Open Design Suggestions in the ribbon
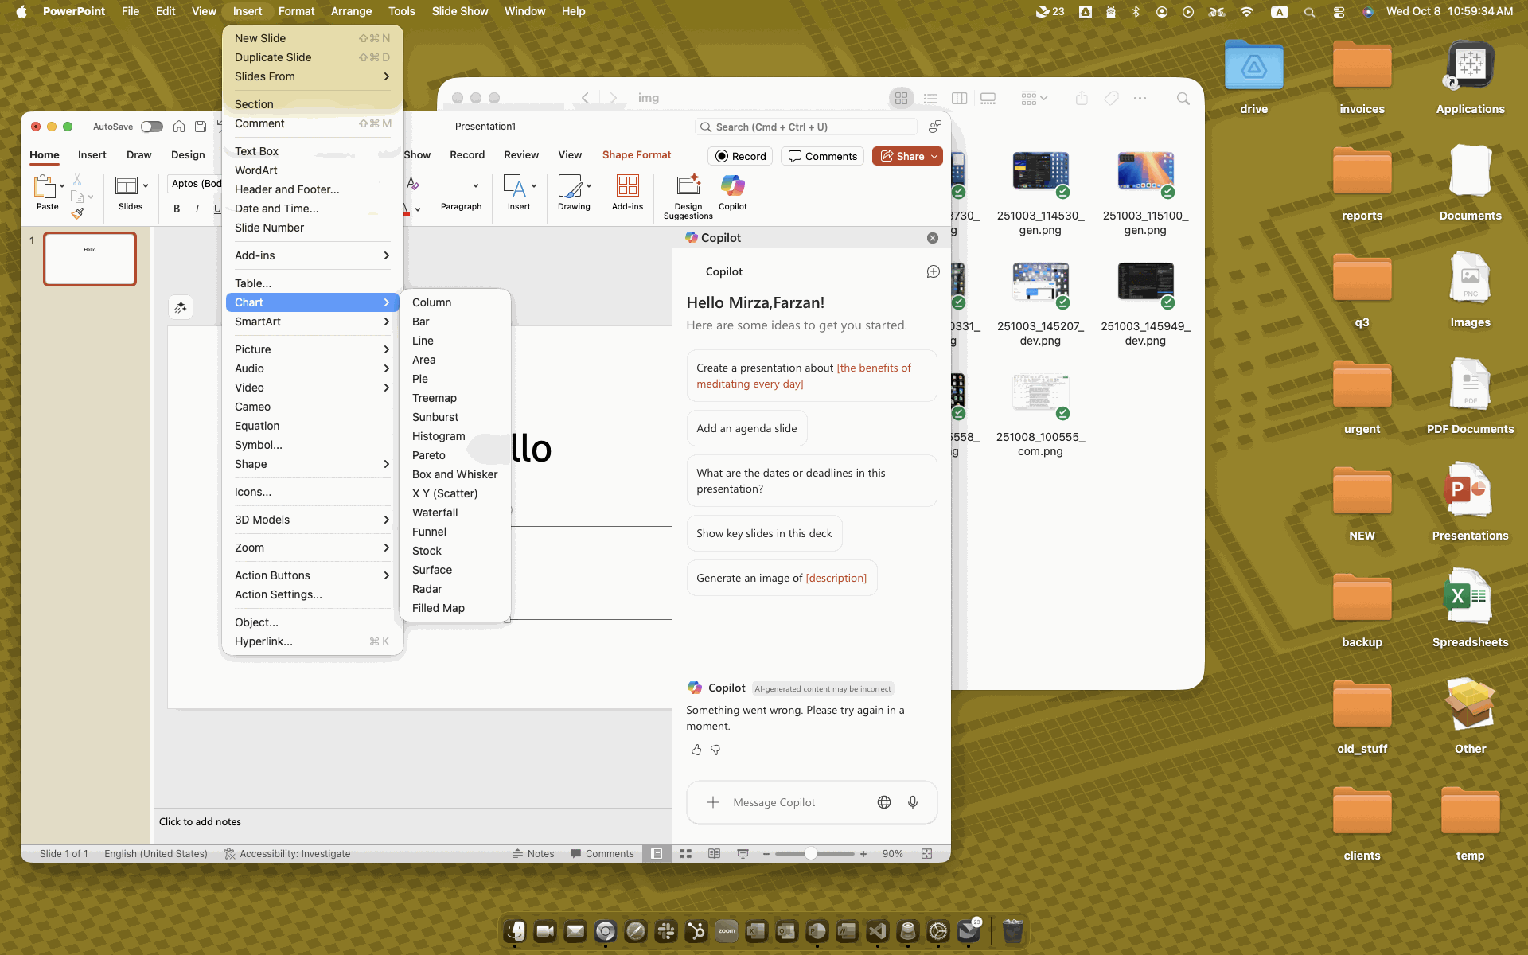Screen dimensions: 1528x955 tap(688, 188)
